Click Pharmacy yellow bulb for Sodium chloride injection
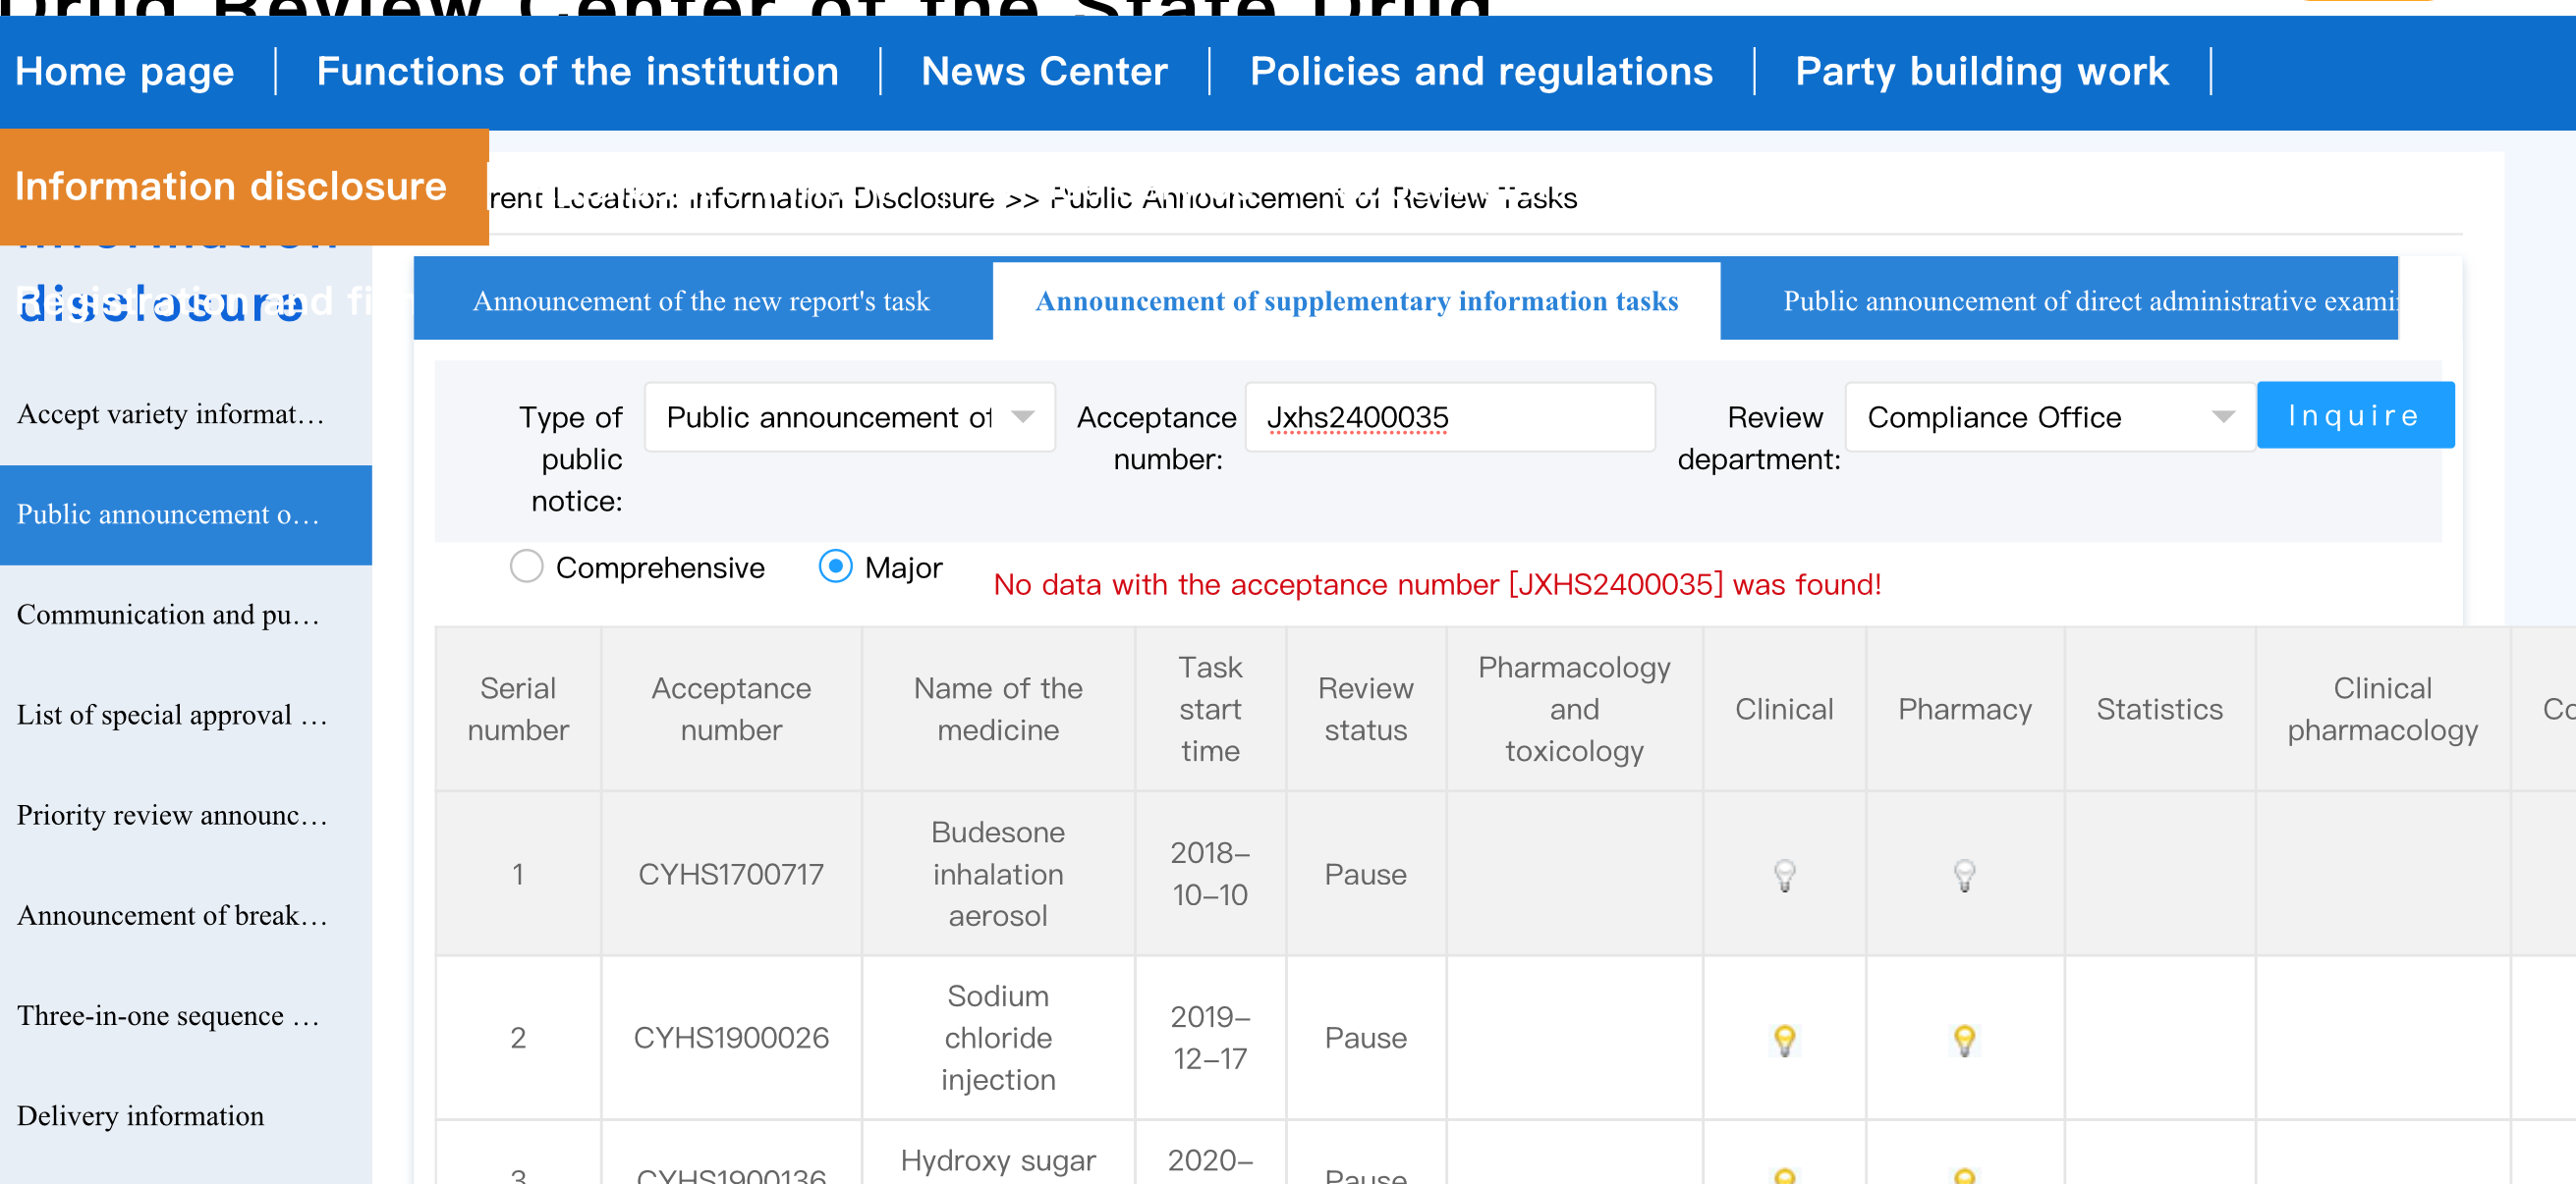Viewport: 2576px width, 1184px height. (1964, 1039)
